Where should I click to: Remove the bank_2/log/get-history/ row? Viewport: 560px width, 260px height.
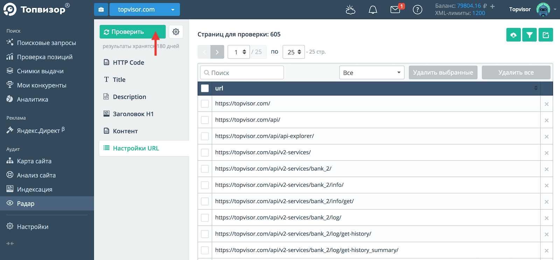pos(547,234)
